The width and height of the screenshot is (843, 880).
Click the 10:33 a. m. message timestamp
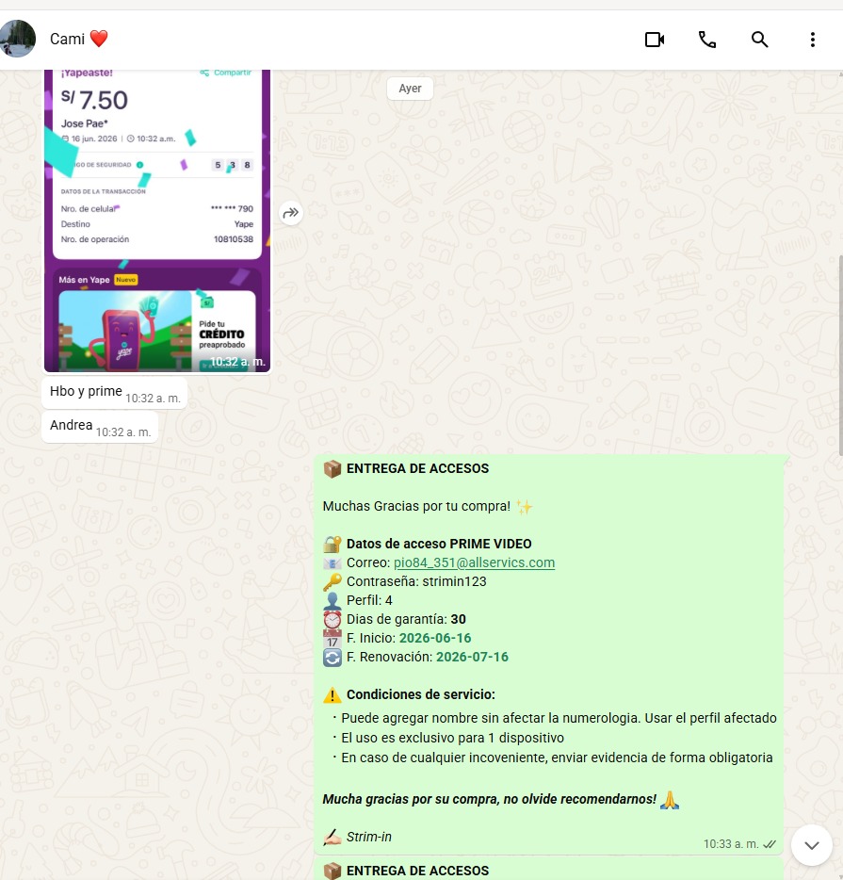tap(730, 844)
